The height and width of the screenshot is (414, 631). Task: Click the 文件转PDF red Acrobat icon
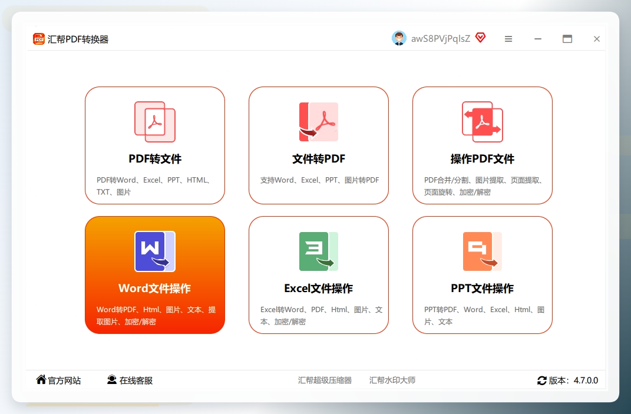coord(319,122)
